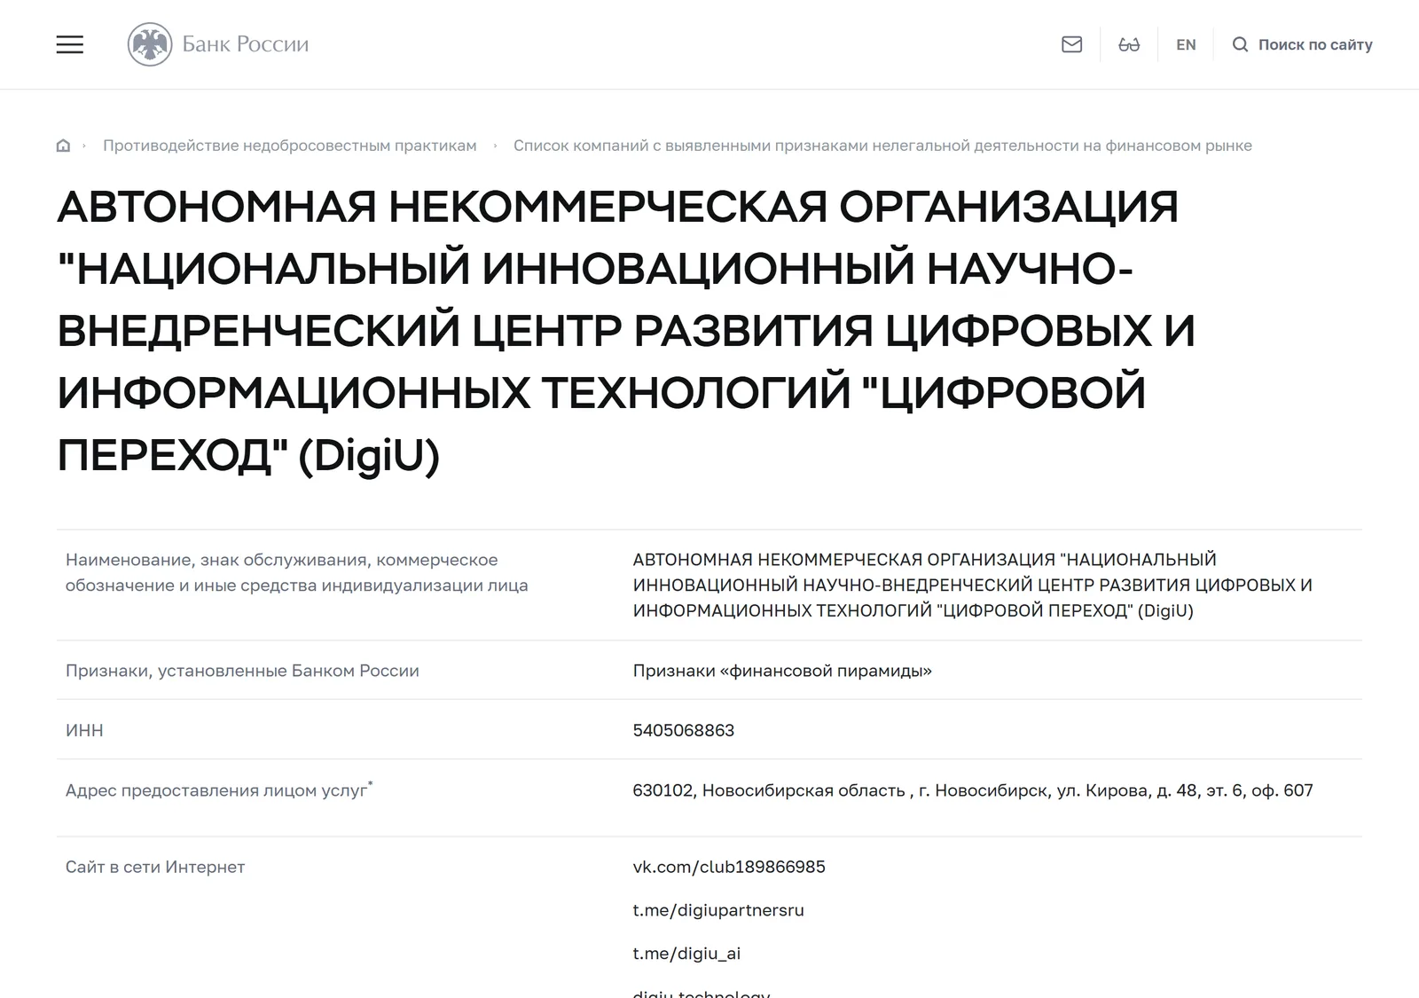Click the Bank of Russia eagle logo
Screen dimensions: 1419x998
[150, 44]
